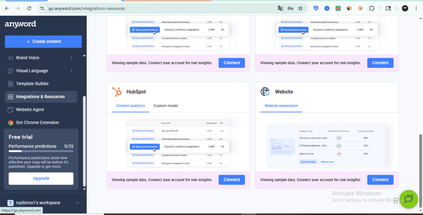
Task: Click the Chrome logo beside Get Chrome Extension
Action: point(10,122)
